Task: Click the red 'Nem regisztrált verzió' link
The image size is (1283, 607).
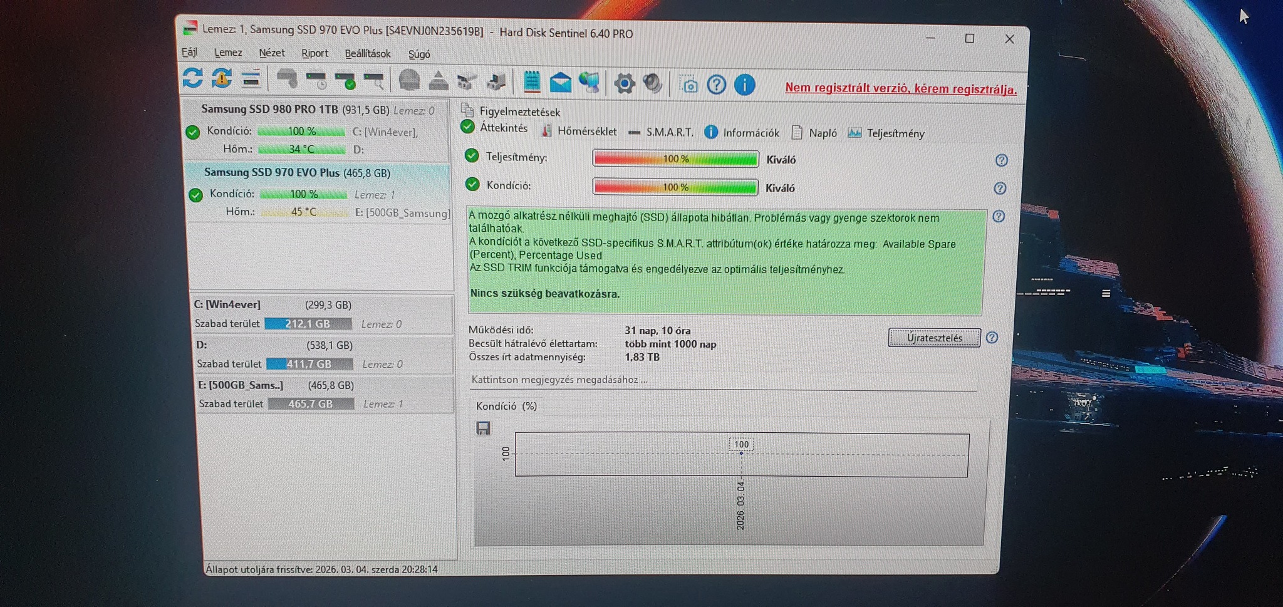Action: [x=901, y=88]
